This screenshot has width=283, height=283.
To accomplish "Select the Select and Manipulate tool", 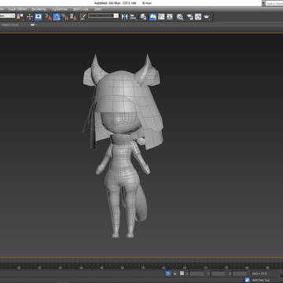I will (x=30, y=17).
